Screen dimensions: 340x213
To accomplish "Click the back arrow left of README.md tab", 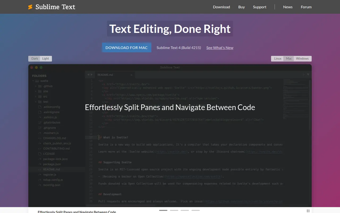I will (x=88, y=75).
